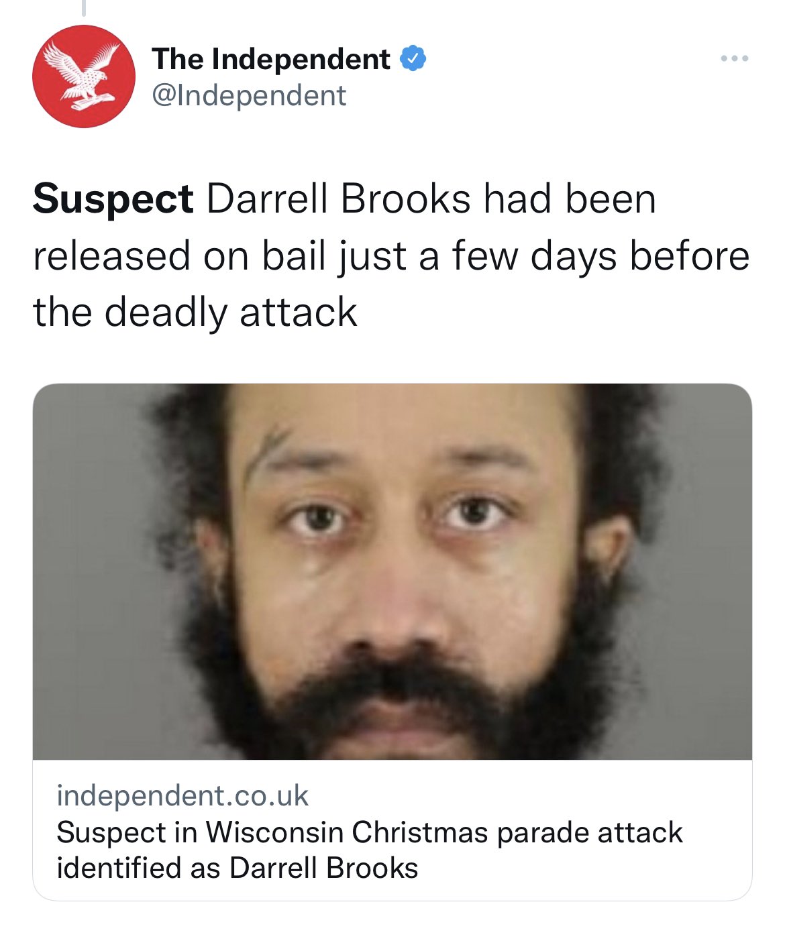The image size is (785, 951).
Task: Click the white space below link card
Action: [392, 927]
